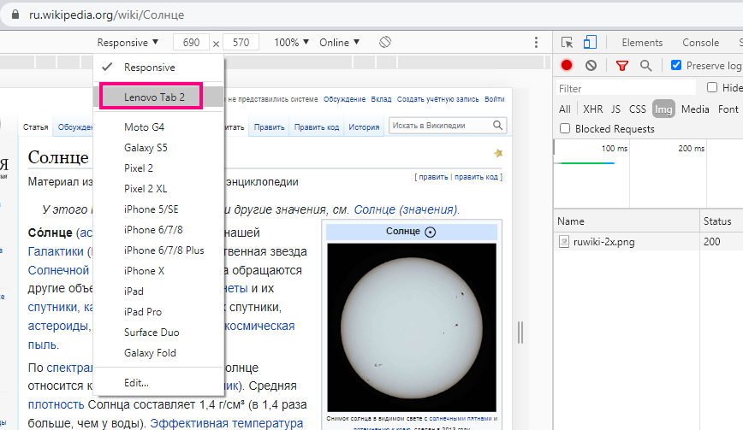Choose Galaxy S5 from the device list
The width and height of the screenshot is (743, 430).
(x=158, y=148)
